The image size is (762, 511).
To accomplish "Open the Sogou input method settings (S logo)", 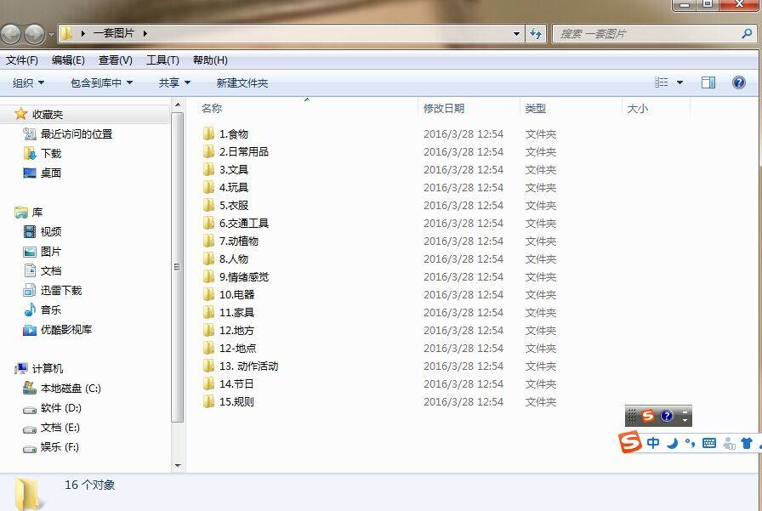I will click(629, 443).
